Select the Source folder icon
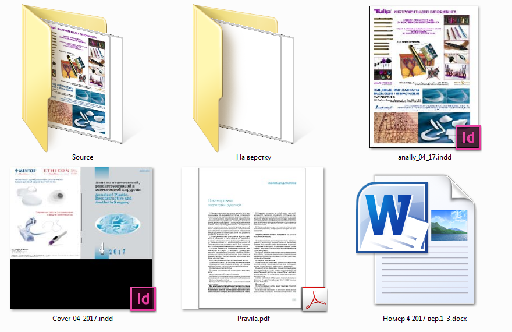Viewport: 512px width, 332px height. 72,78
